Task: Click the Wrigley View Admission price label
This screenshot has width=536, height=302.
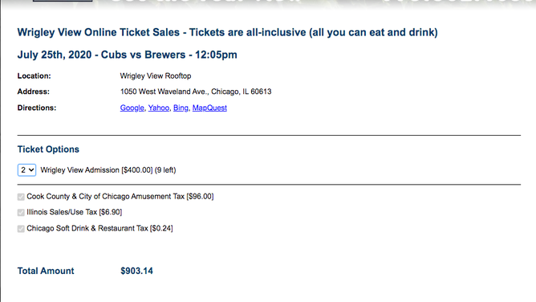Action: [x=108, y=170]
